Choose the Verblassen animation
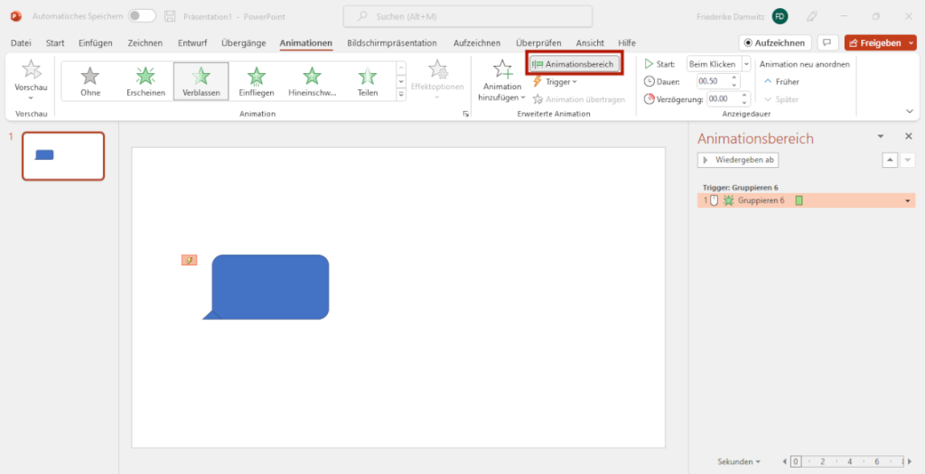Viewport: 925px width, 474px height. (201, 81)
